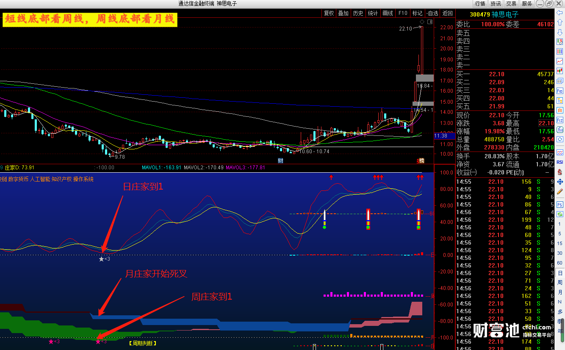Select the 季 quarterly period

tap(560, 321)
